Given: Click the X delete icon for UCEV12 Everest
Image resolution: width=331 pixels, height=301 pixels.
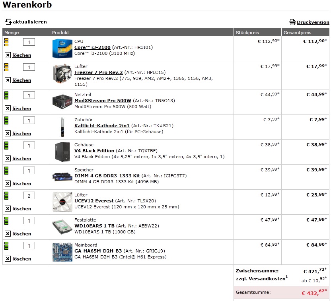Looking at the screenshot, I should pyautogui.click(x=8, y=209).
